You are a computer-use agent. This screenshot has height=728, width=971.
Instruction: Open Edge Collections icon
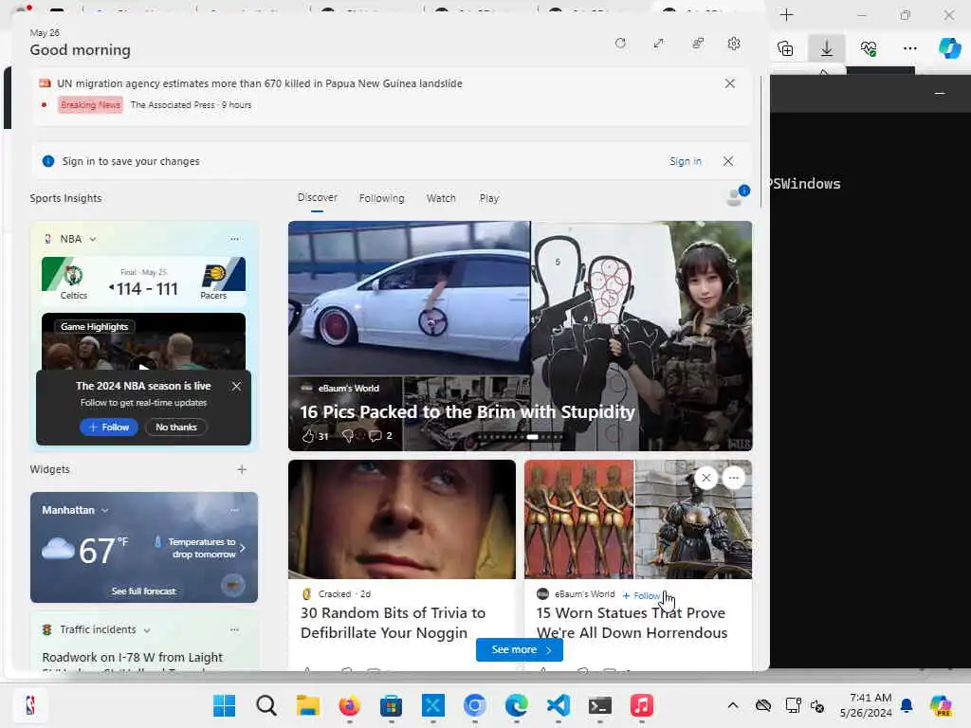(x=785, y=48)
